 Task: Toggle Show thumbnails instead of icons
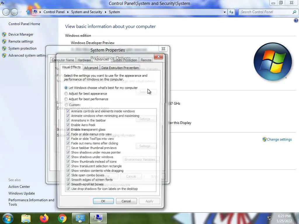68,162
